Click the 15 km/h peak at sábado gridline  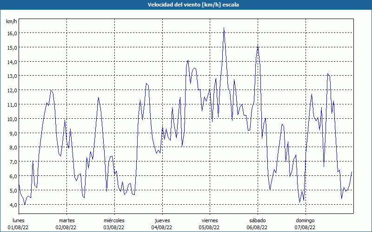click(258, 45)
